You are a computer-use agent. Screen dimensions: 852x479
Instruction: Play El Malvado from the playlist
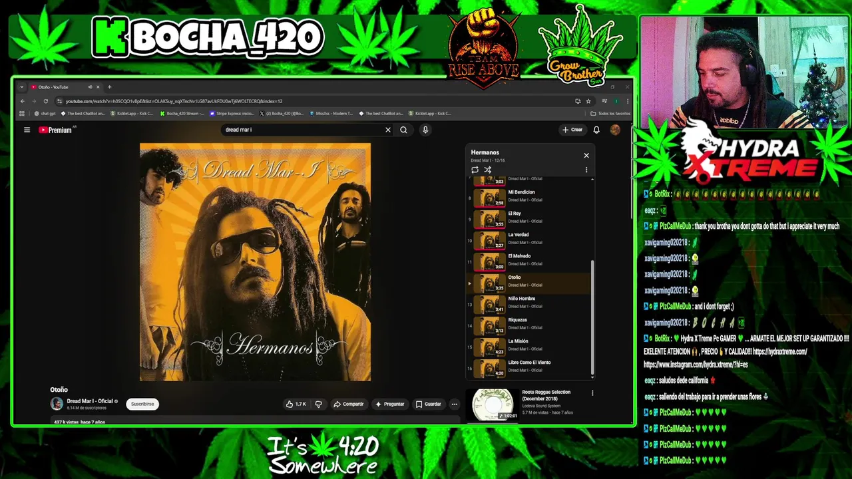[x=529, y=260]
